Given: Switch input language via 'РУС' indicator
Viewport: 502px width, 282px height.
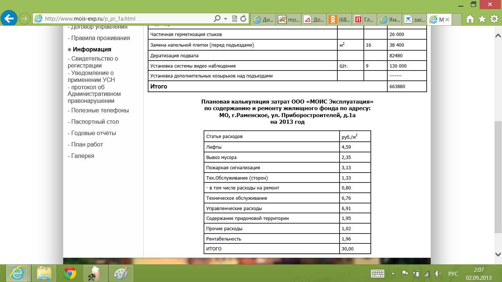Looking at the screenshot, I should pyautogui.click(x=453, y=274).
